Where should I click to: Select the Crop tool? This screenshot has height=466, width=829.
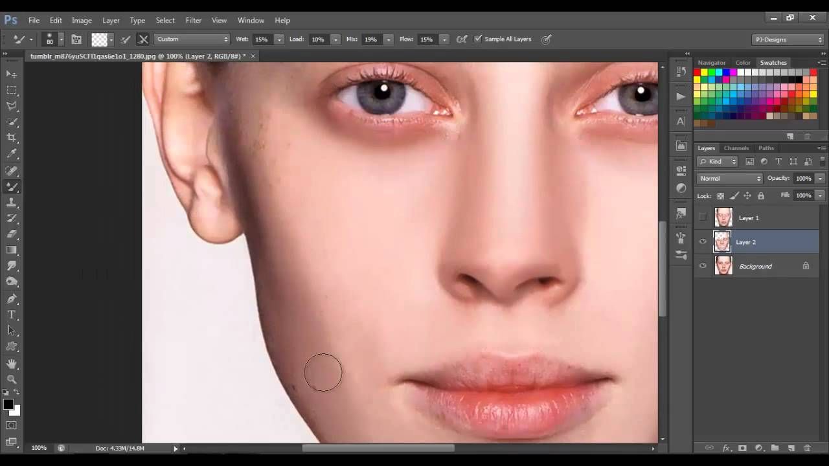12,138
